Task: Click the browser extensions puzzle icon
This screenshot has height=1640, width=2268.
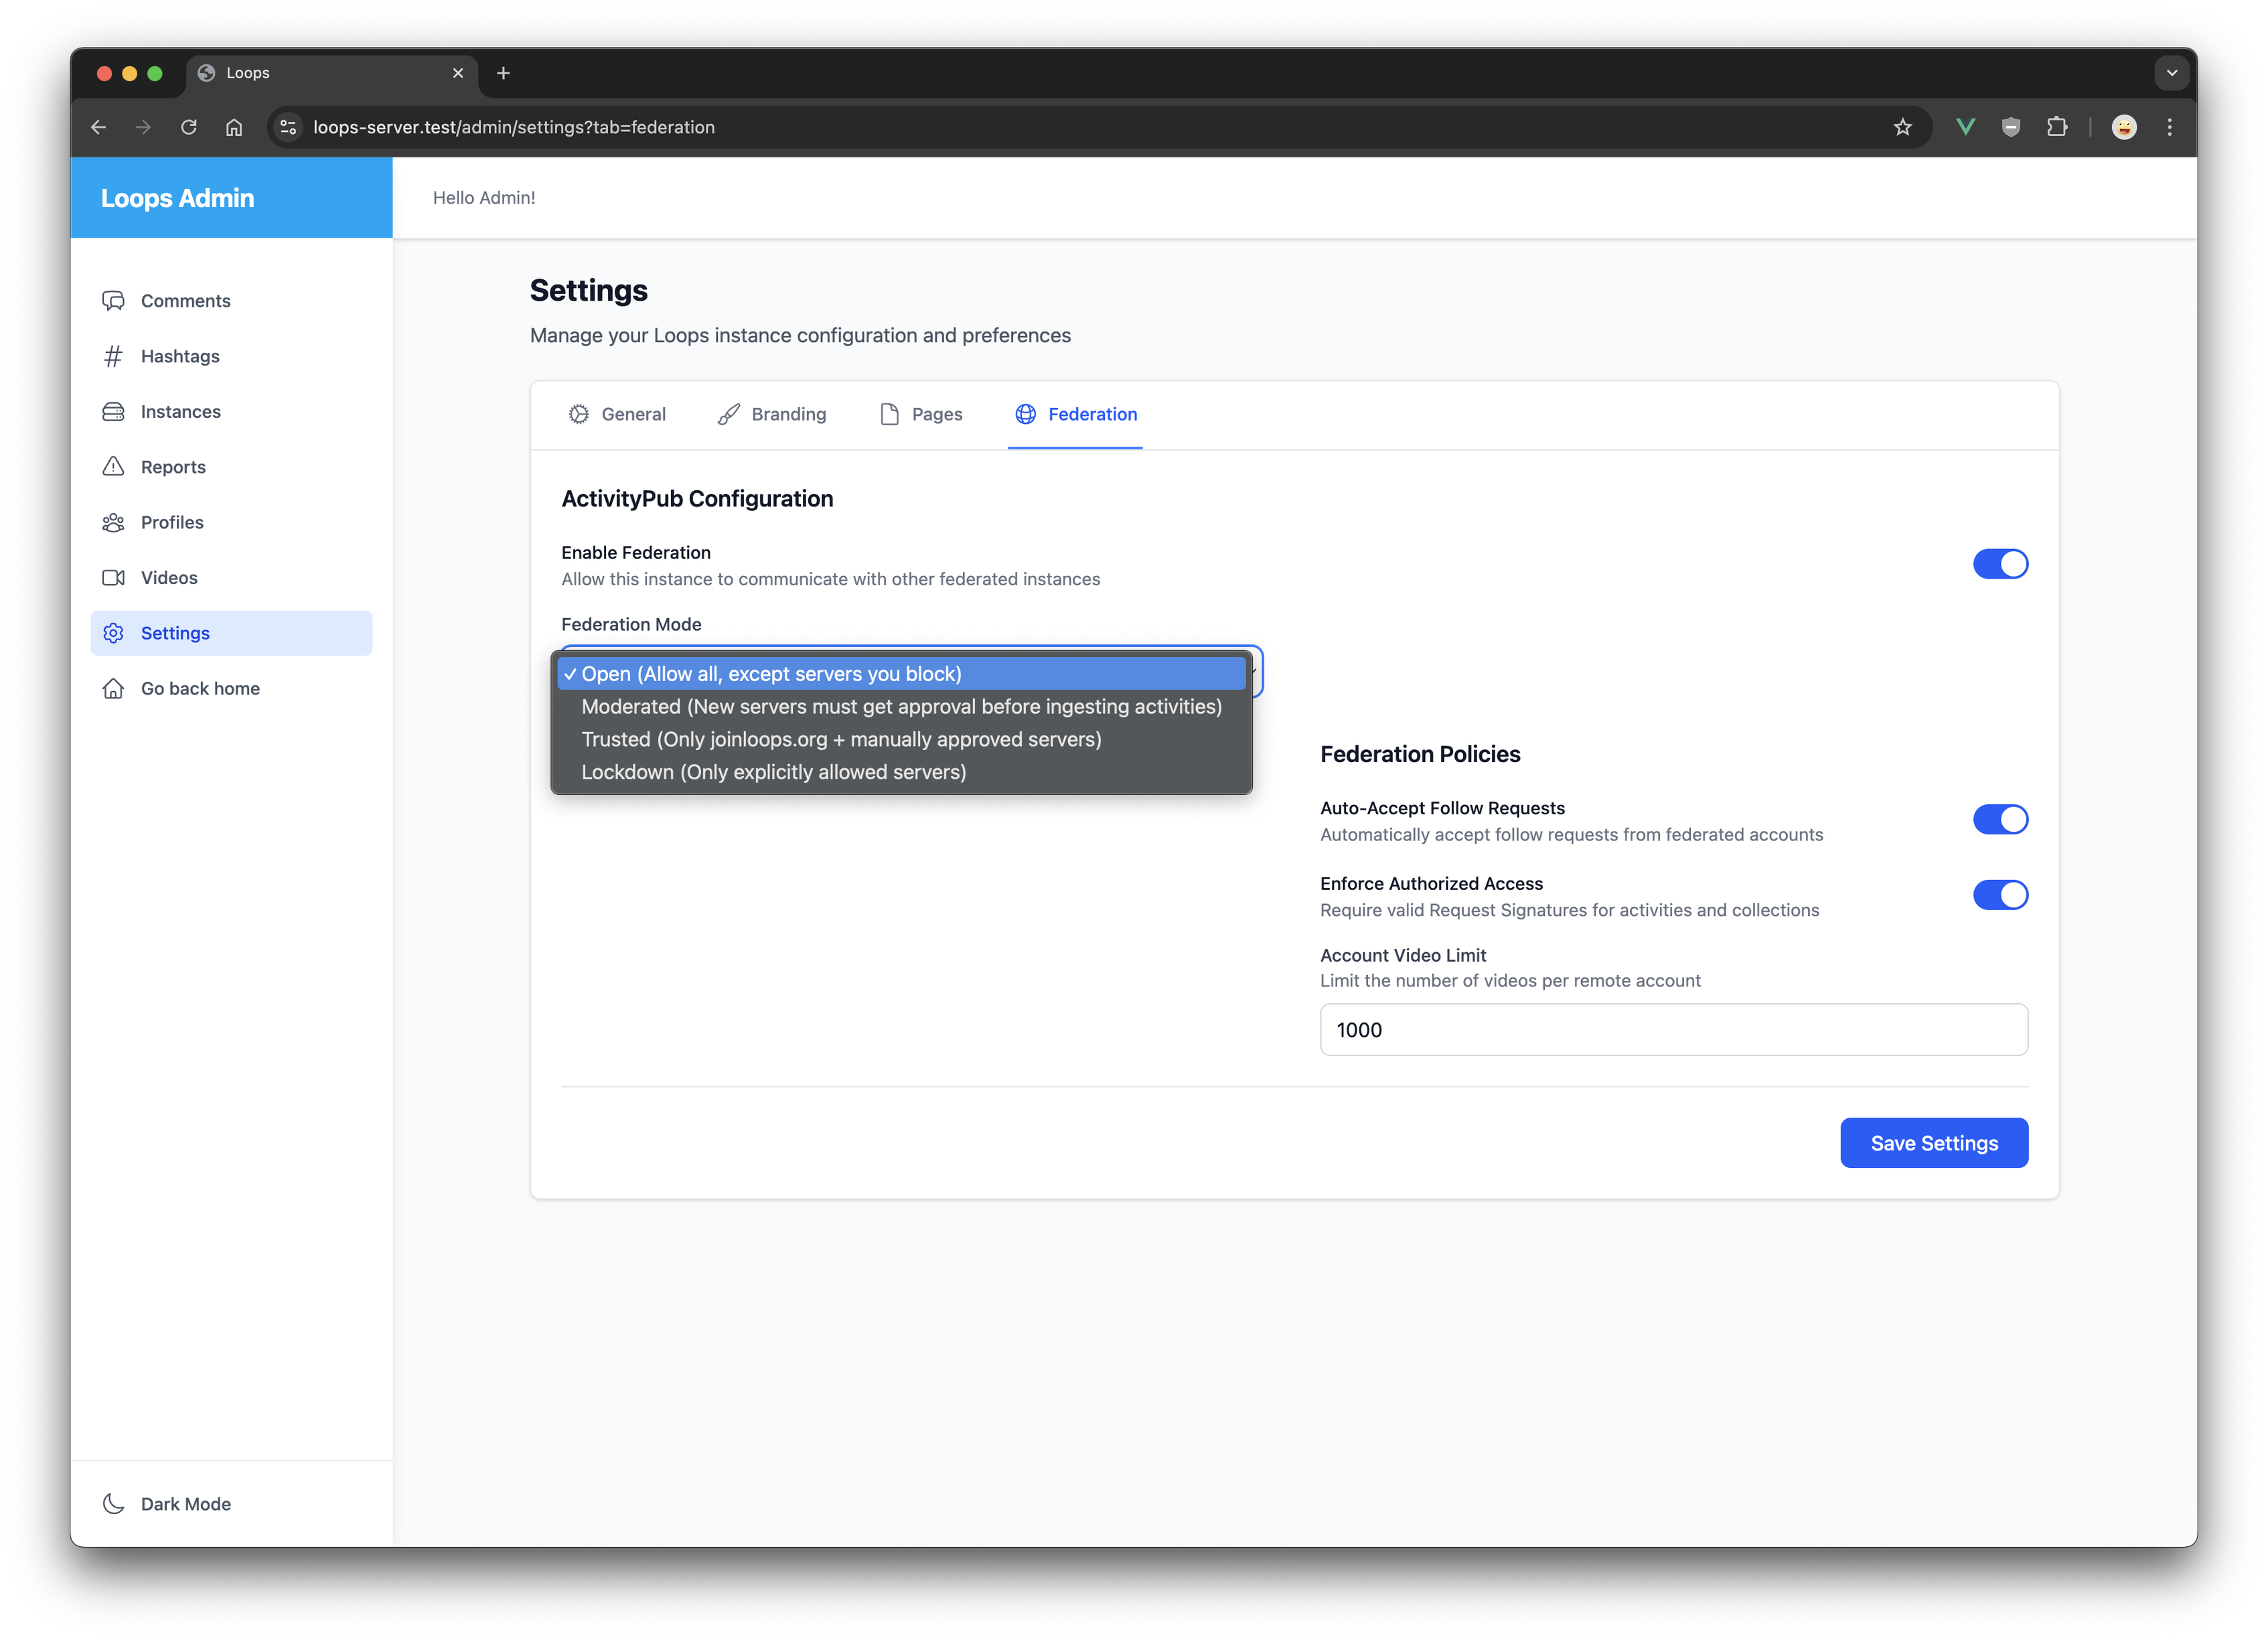Action: point(2057,127)
